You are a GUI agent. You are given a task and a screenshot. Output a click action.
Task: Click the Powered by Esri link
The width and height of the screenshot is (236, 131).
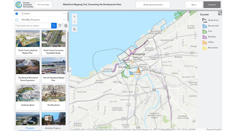(x=214, y=129)
